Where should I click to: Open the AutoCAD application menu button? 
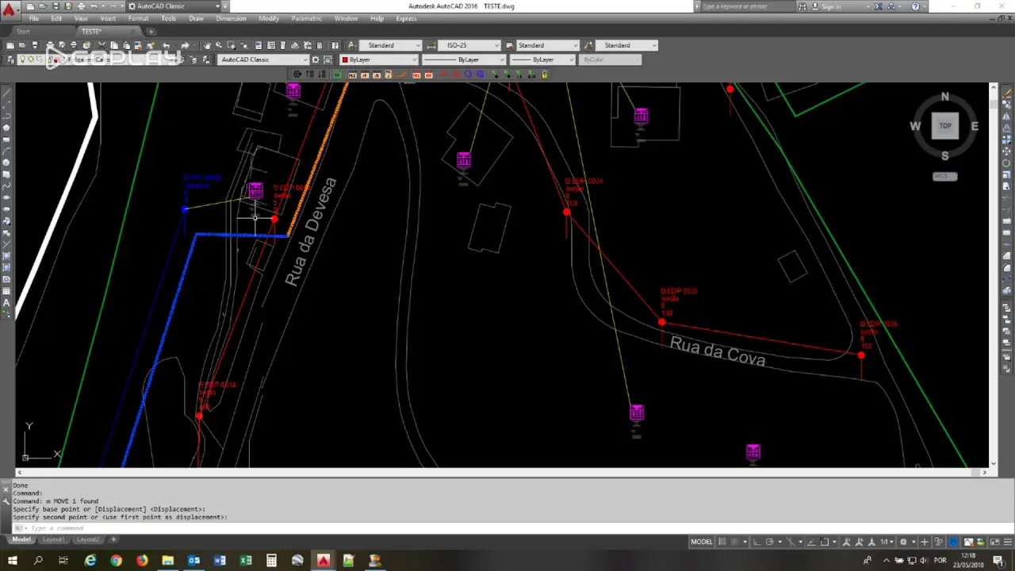pyautogui.click(x=9, y=10)
